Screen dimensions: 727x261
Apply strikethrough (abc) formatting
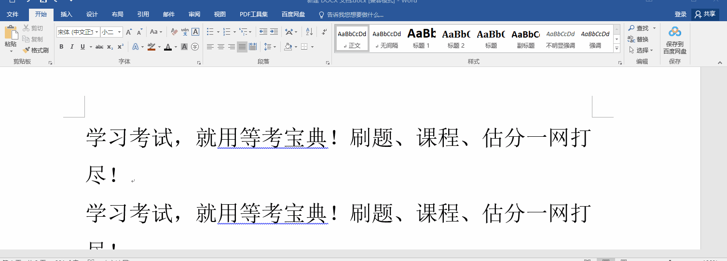(x=99, y=47)
